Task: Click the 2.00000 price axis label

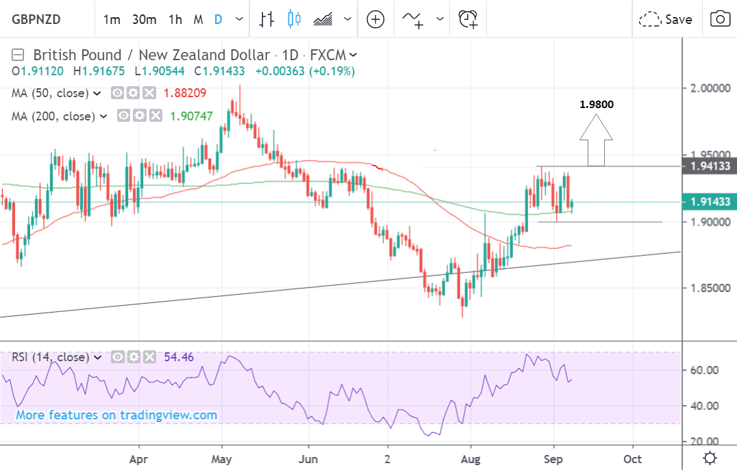Action: (710, 88)
